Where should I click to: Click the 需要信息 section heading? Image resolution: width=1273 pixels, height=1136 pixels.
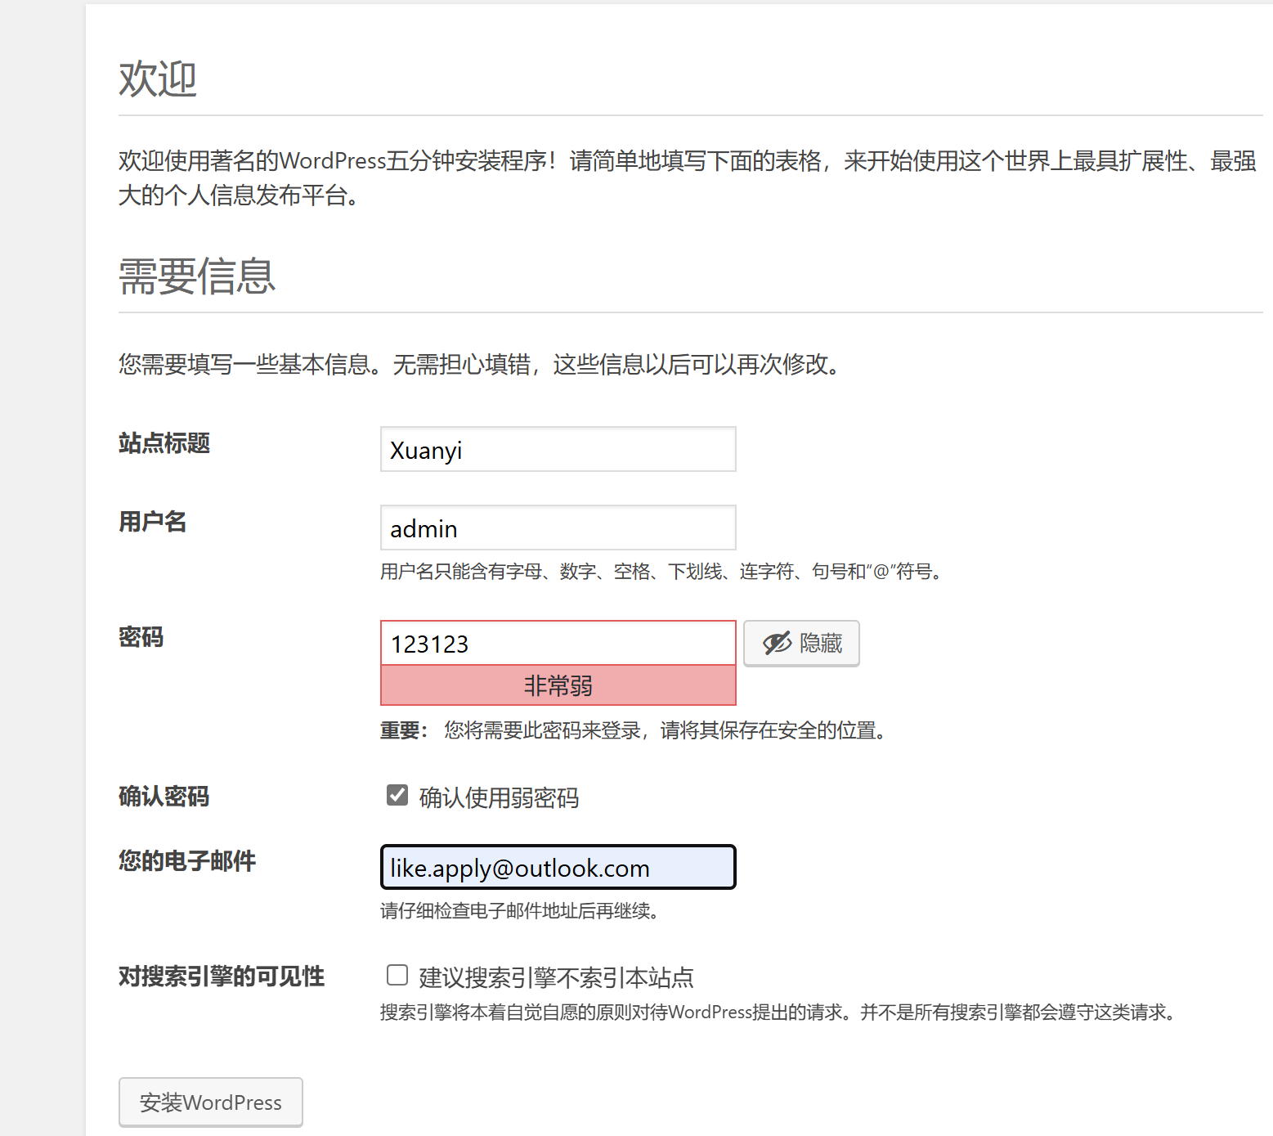pos(197,276)
